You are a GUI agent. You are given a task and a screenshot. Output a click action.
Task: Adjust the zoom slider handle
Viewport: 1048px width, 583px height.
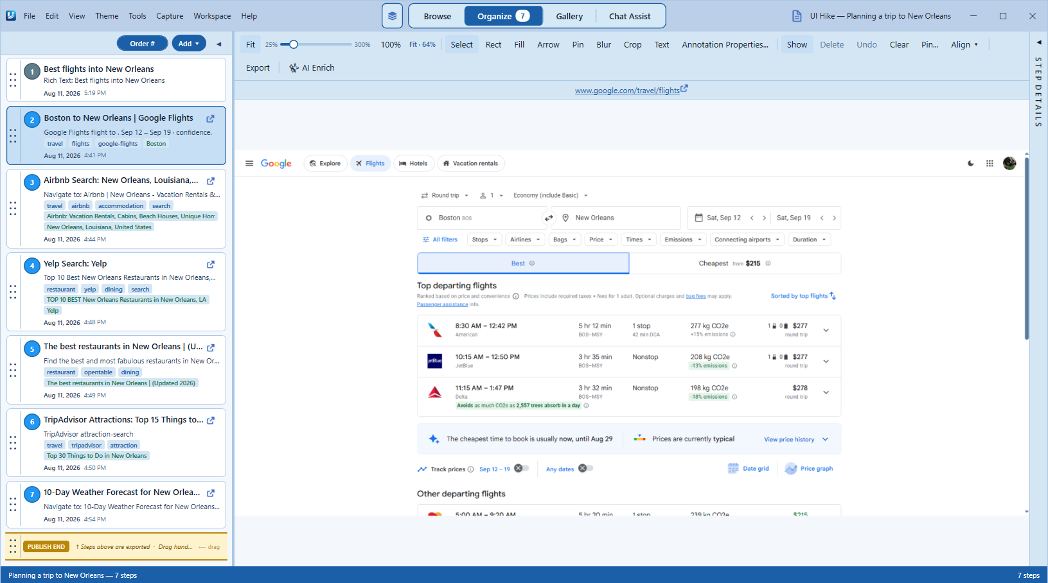[x=294, y=45]
